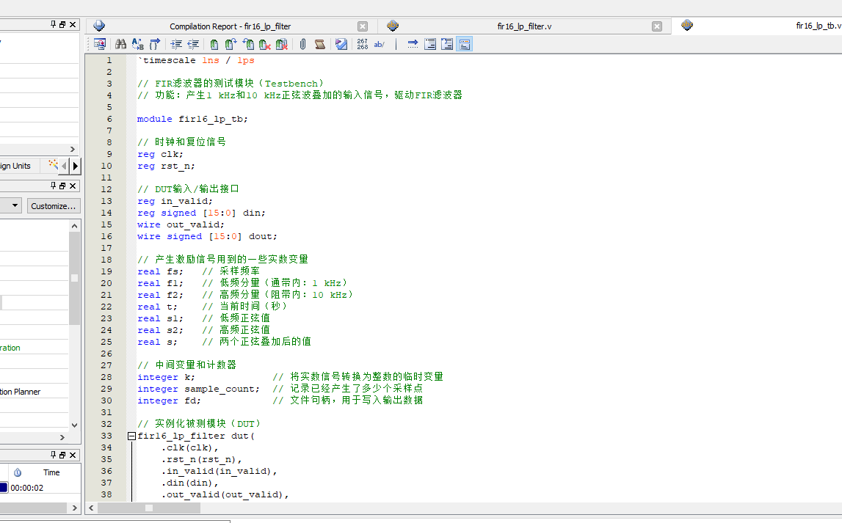
Task: Click the second lines view icon
Action: (447, 44)
